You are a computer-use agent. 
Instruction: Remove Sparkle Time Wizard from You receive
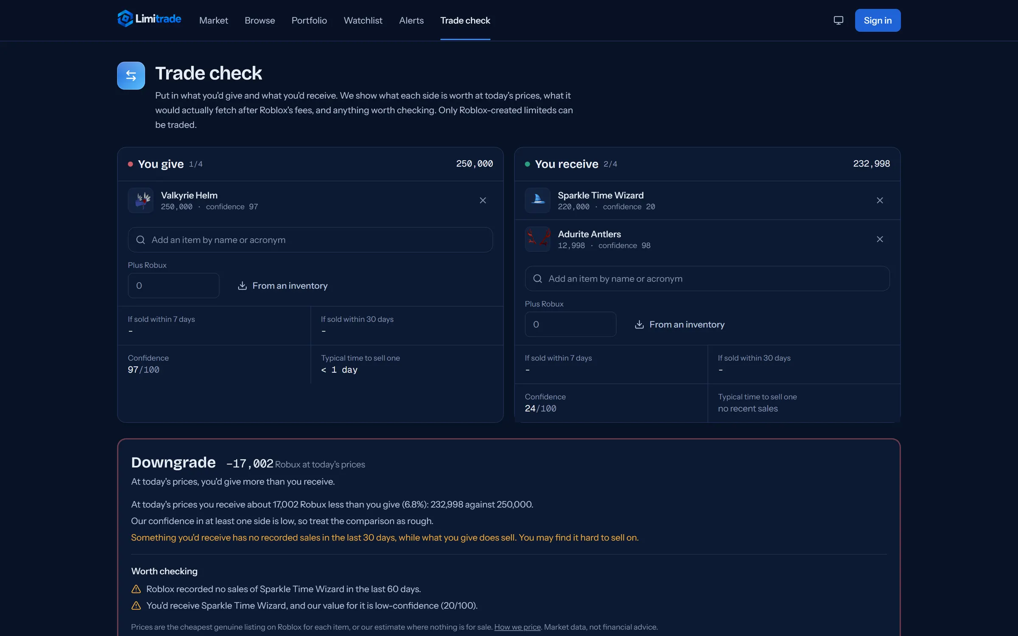pos(880,201)
